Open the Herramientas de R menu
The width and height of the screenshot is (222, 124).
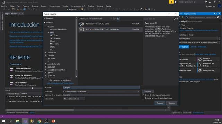pos(78,6)
